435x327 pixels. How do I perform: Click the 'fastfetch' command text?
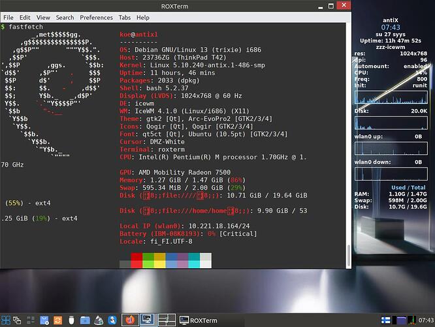coord(26,27)
